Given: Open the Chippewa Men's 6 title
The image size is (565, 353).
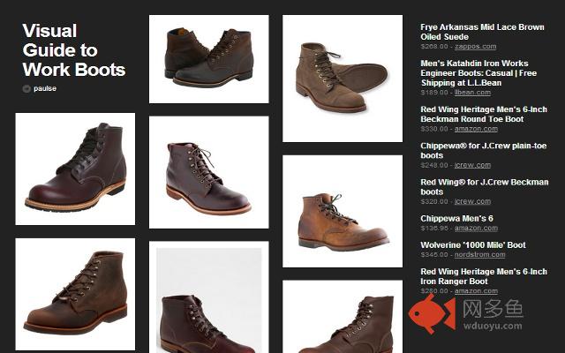Looking at the screenshot, I should (x=456, y=219).
